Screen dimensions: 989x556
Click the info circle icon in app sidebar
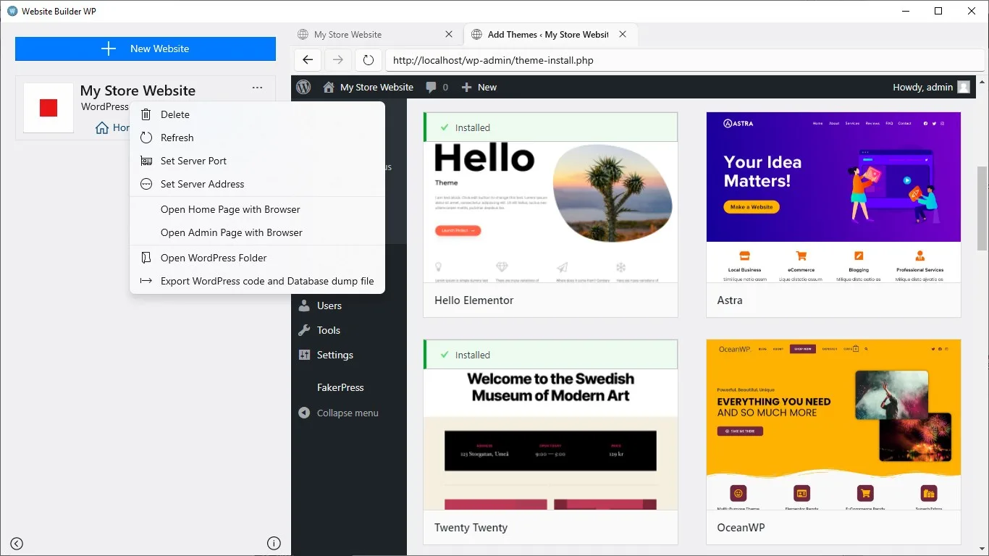click(x=274, y=544)
